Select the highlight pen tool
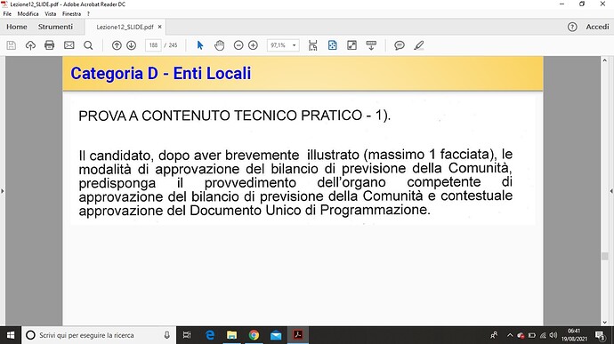 [x=418, y=45]
